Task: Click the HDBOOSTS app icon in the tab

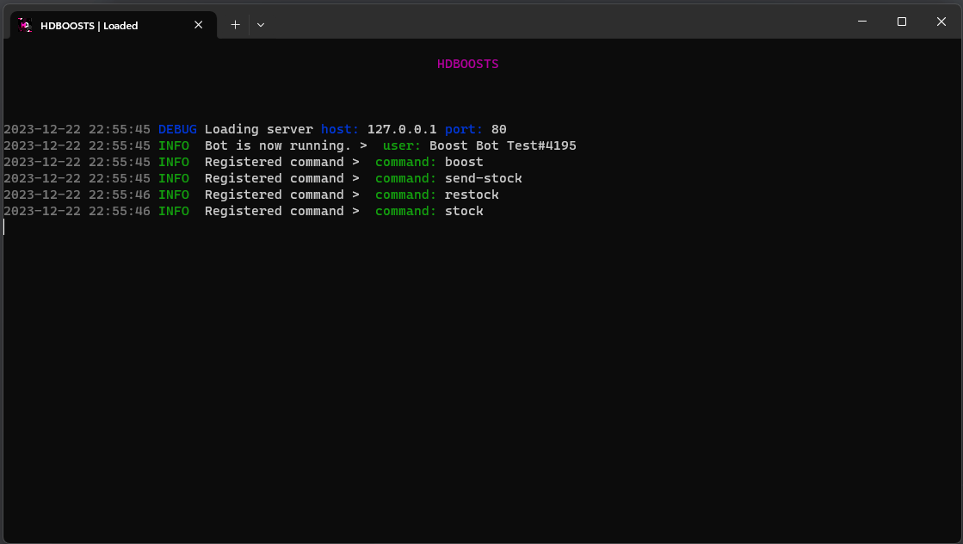Action: 25,25
